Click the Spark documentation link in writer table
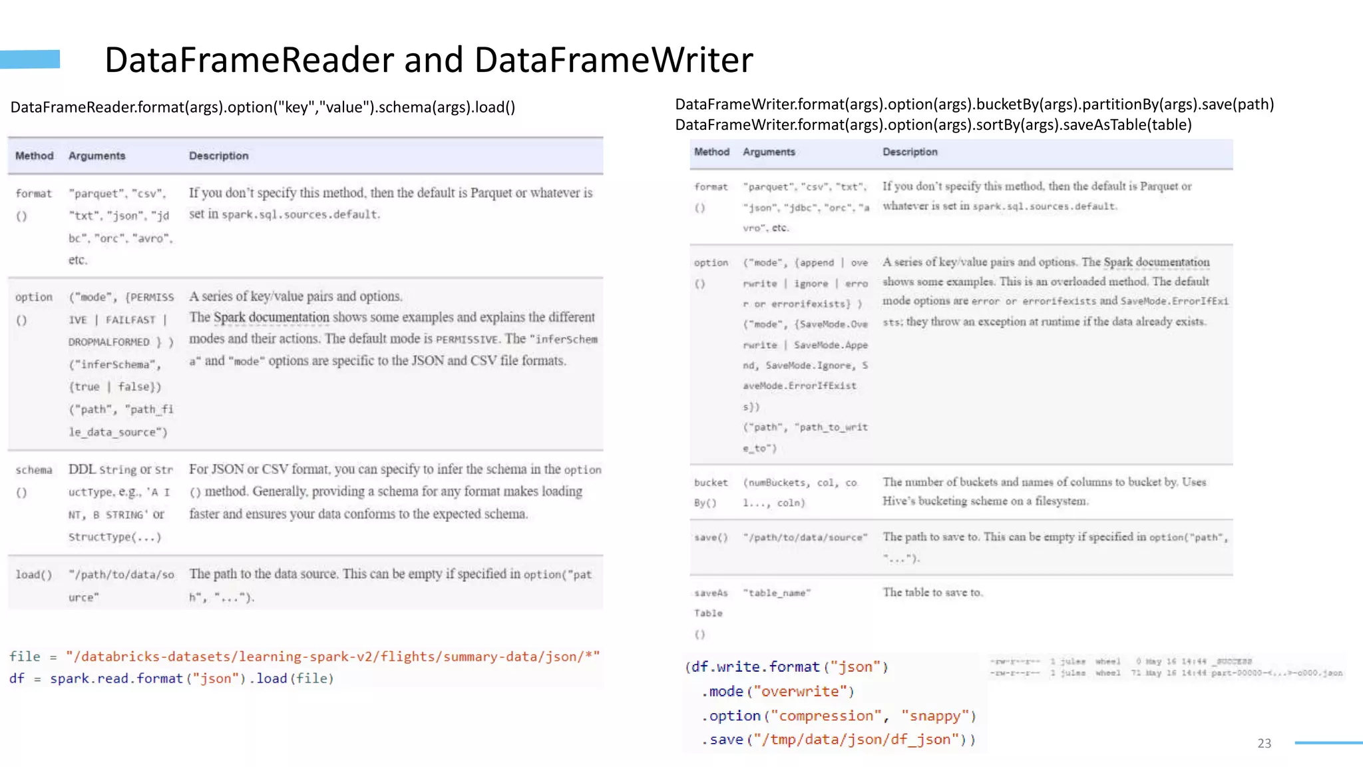 [x=1157, y=262]
